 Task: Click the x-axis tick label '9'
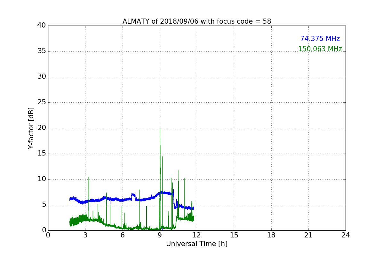(160, 235)
